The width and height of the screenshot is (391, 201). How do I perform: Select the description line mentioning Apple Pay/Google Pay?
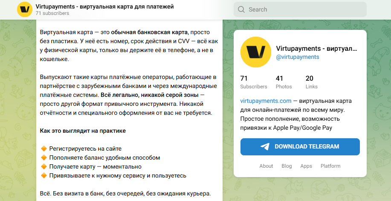(x=286, y=128)
